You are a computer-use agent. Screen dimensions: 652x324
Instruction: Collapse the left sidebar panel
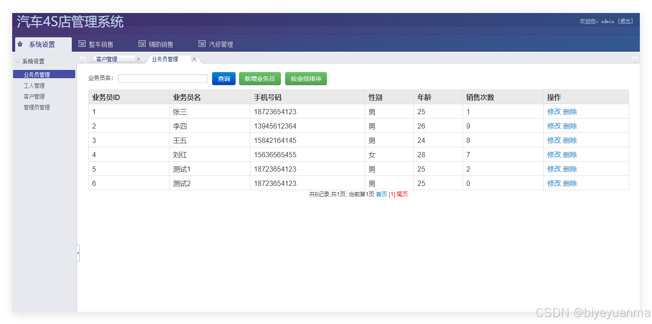coord(79,253)
